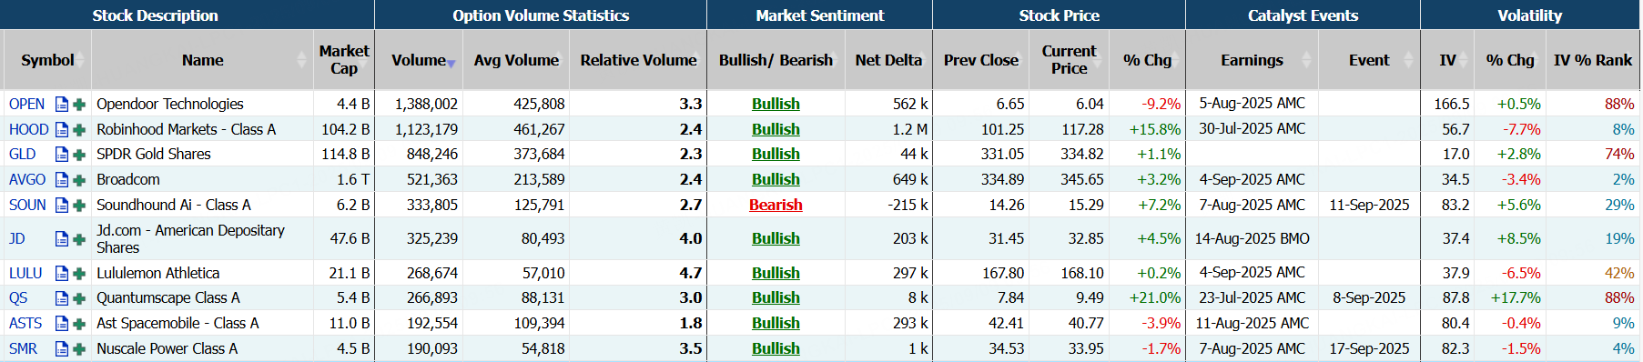Click the green plus icon for JD
Screen dimensions: 1643x362
79,239
